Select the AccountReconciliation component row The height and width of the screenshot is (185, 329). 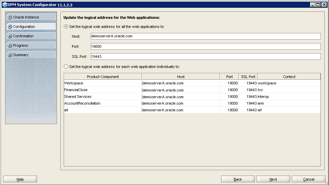coord(102,103)
